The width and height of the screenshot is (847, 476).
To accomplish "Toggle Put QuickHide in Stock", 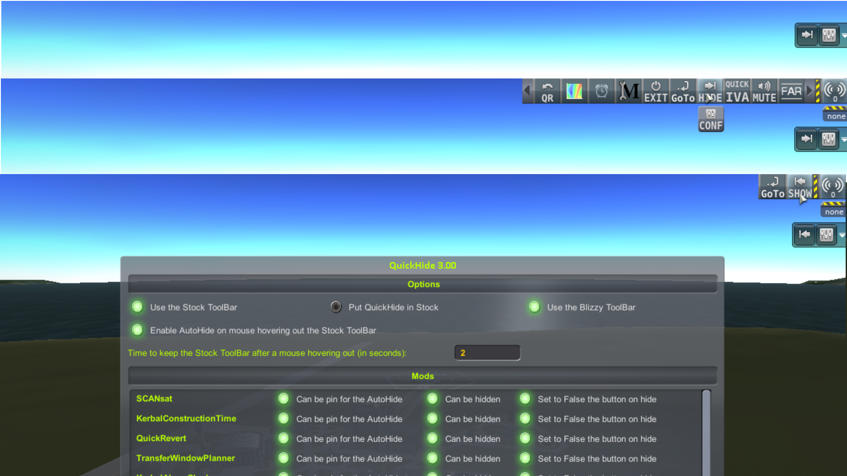I will (336, 307).
